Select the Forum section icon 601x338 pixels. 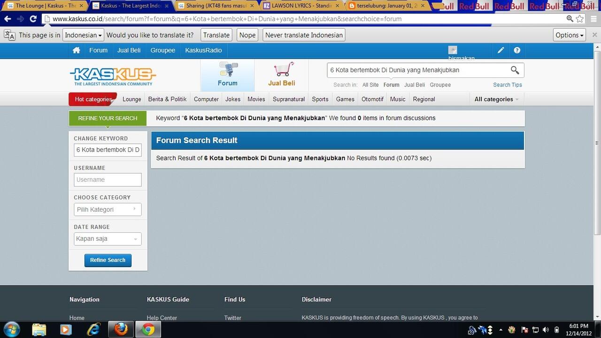[228, 75]
